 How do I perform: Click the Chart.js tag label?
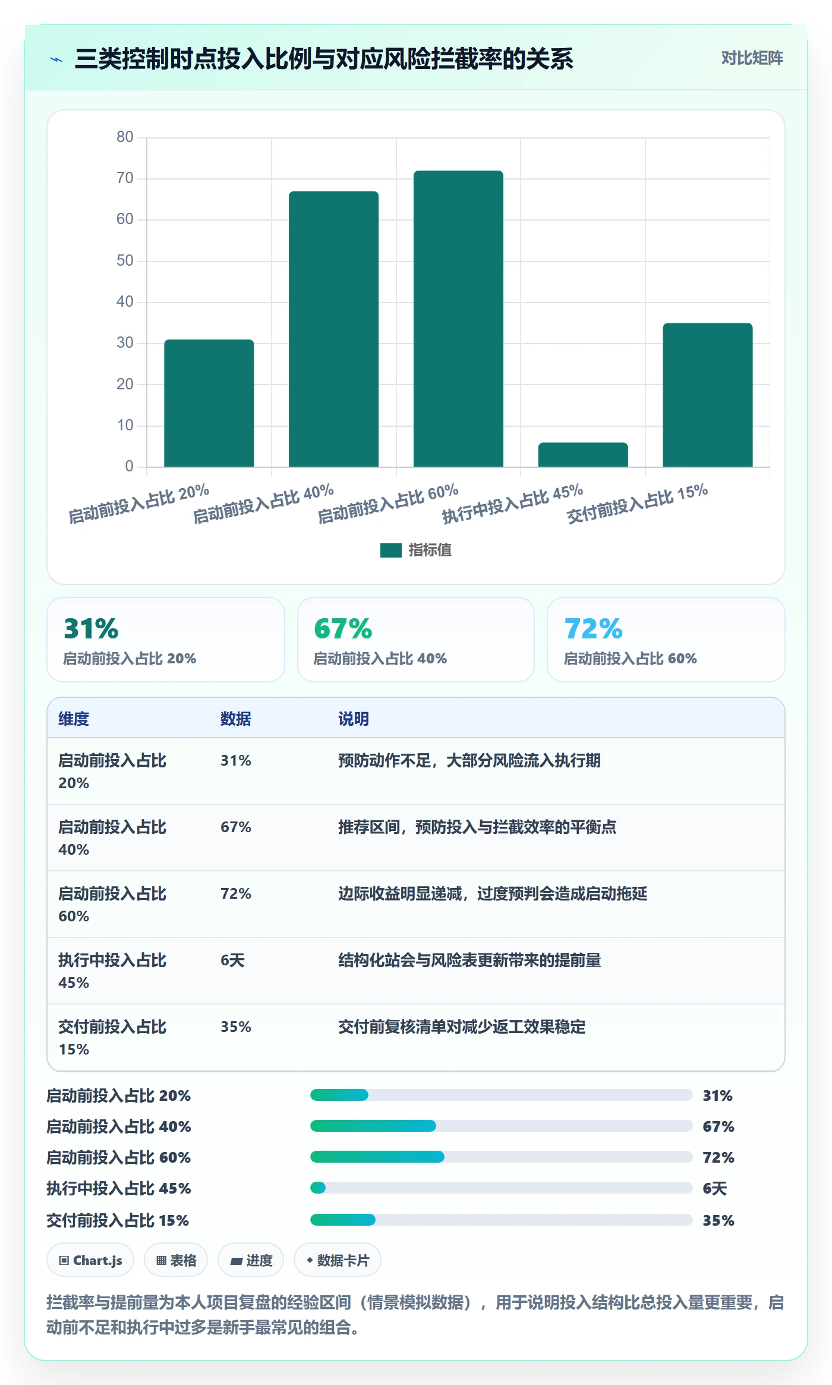tap(97, 1260)
